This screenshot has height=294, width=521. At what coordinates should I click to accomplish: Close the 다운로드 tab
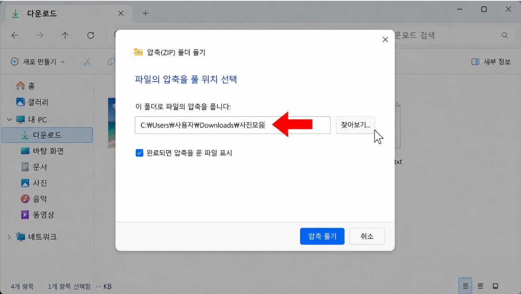point(121,14)
